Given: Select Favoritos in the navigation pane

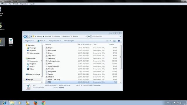Looking at the screenshot, I should point(31,45).
